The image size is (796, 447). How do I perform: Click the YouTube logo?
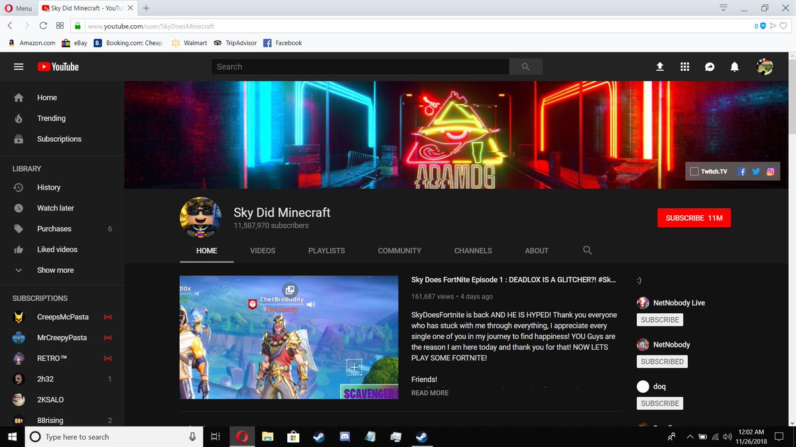(x=58, y=67)
